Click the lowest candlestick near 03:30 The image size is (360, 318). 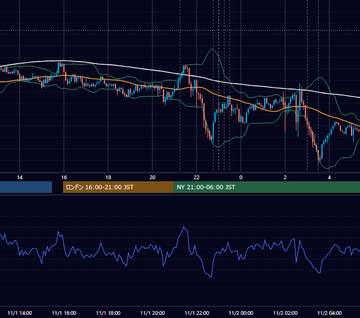319,158
